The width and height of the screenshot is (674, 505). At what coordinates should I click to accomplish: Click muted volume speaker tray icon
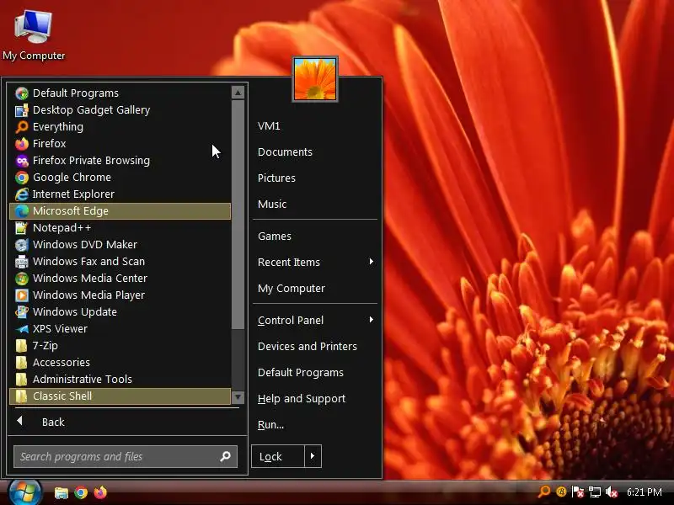[612, 492]
